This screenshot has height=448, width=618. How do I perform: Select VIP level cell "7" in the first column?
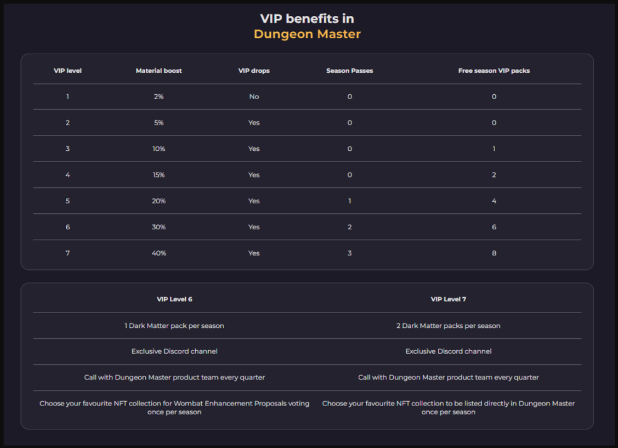coord(68,253)
